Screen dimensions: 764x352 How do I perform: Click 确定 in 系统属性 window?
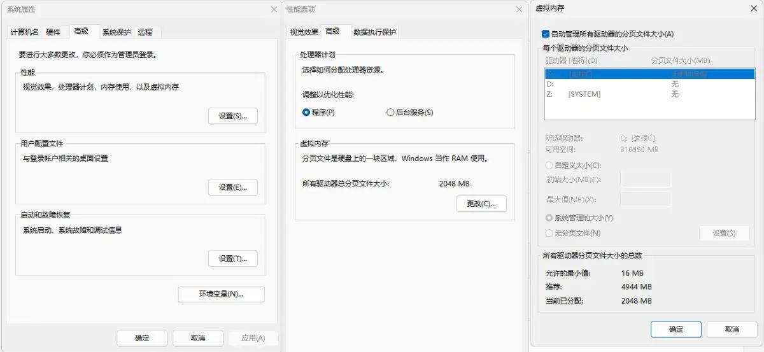142,338
